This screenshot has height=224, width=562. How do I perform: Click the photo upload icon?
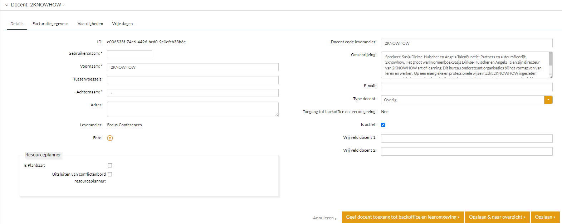click(x=110, y=138)
